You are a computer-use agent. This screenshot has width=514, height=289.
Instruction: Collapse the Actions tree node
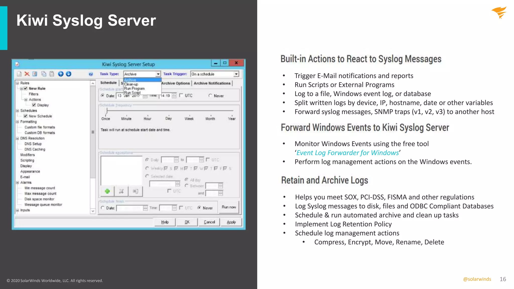pyautogui.click(x=26, y=100)
